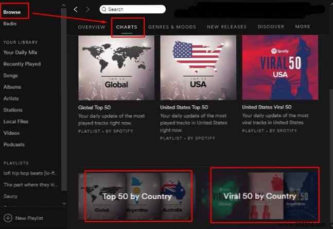
Task: Open Your Daily Mix
Action: (20, 53)
